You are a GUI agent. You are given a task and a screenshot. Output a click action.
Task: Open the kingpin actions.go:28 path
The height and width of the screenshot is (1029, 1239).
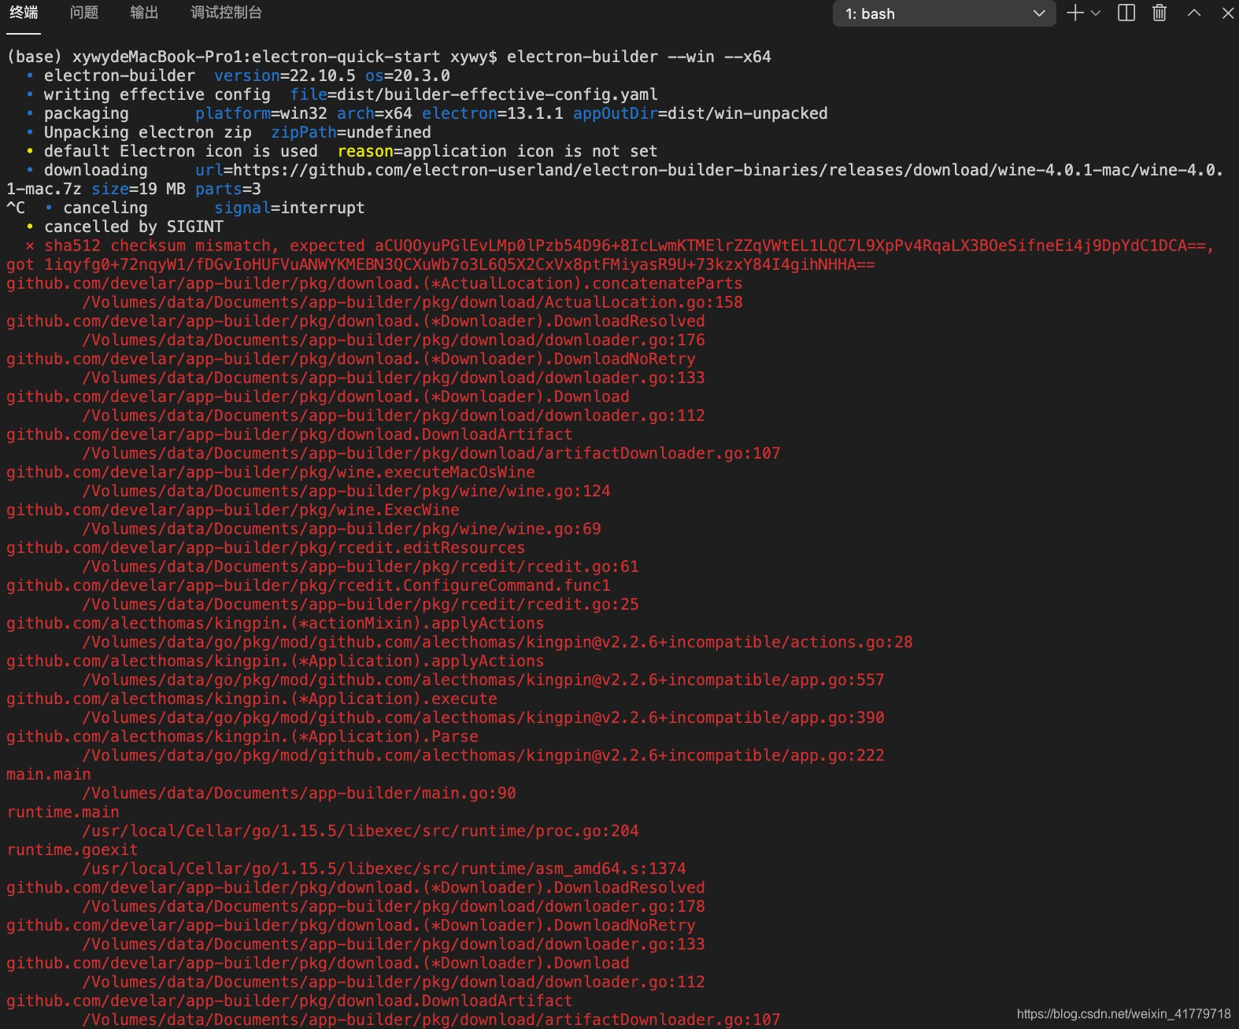497,642
